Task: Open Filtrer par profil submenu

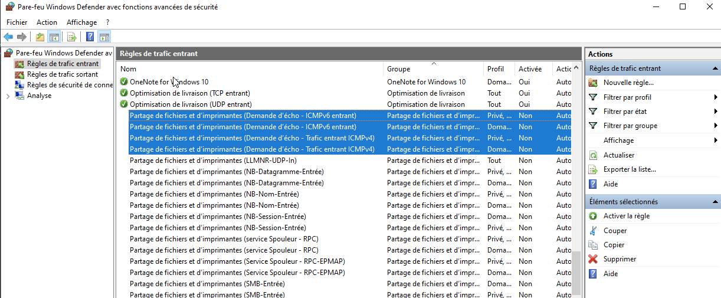Action: pos(627,97)
